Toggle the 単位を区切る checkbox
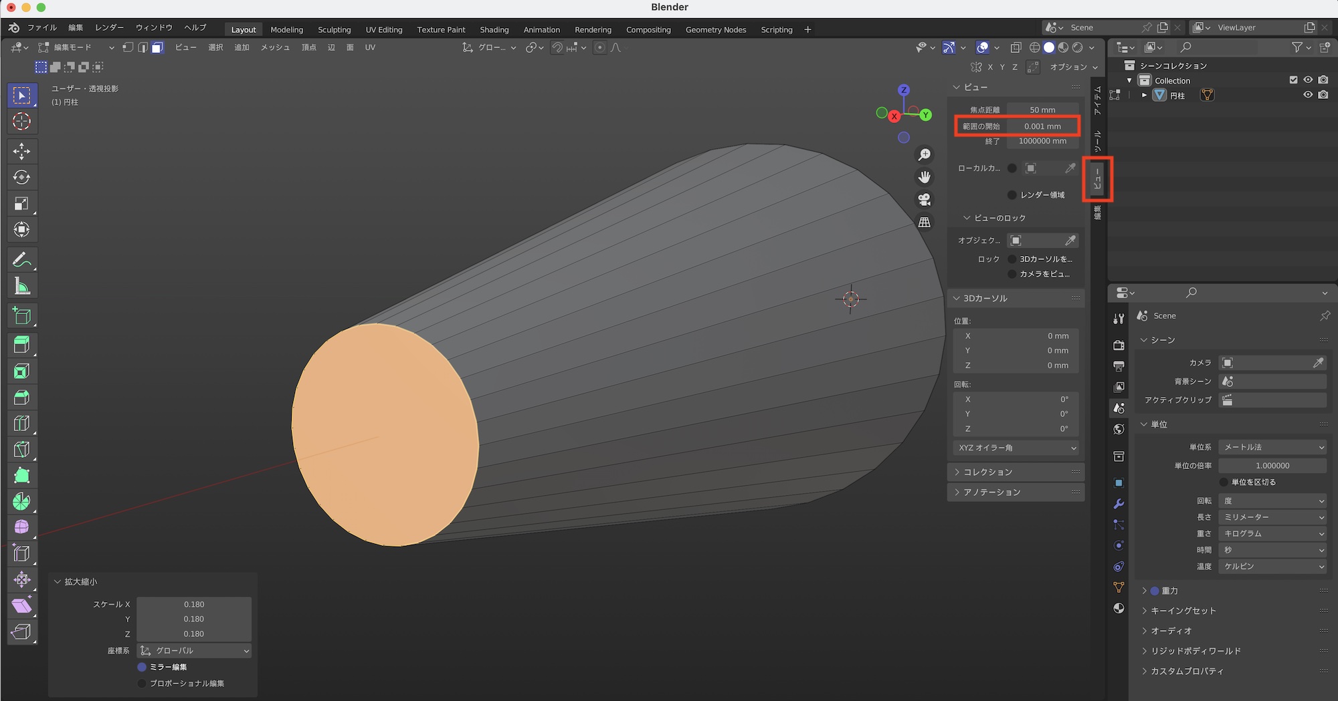Viewport: 1338px width, 701px height. tap(1224, 482)
